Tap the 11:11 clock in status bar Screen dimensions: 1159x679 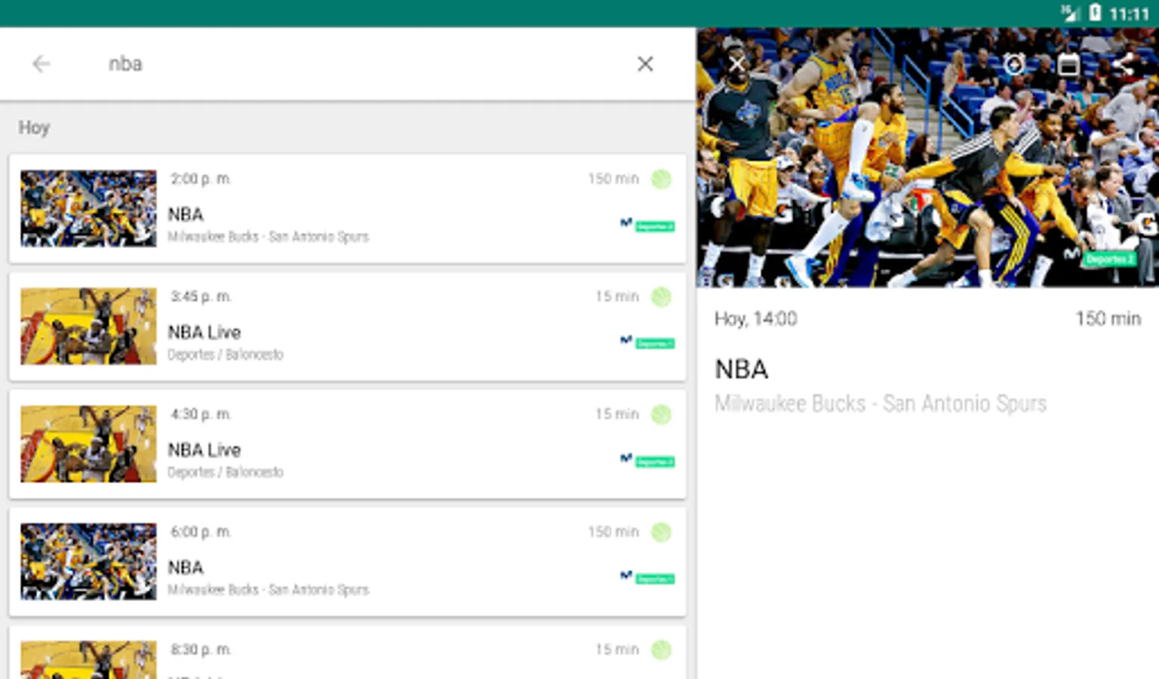click(1129, 14)
